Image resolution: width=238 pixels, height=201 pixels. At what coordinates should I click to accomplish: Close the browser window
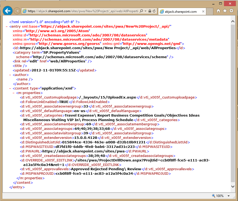230,3
